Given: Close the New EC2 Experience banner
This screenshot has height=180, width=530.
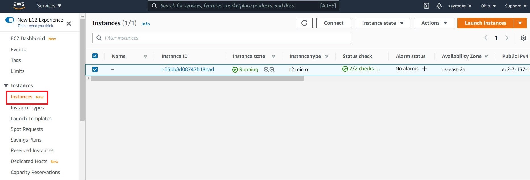Looking at the screenshot, I should coord(69,24).
